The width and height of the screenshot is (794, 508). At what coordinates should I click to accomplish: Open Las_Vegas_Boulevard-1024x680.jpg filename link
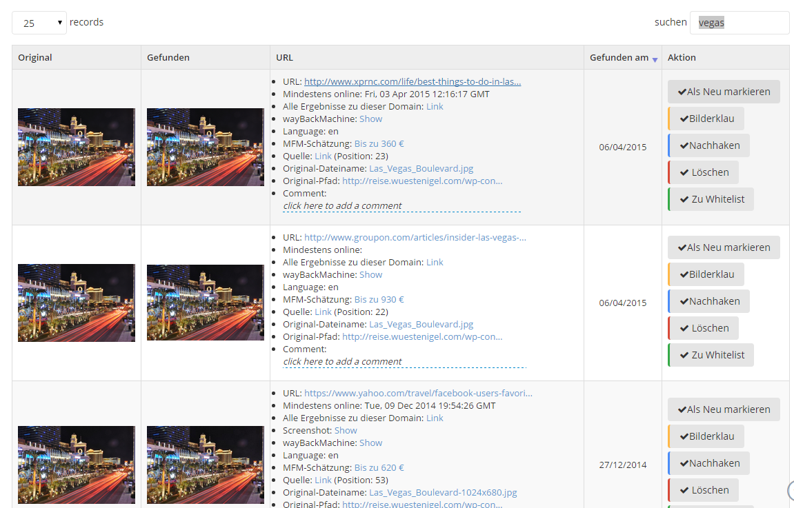pos(443,492)
